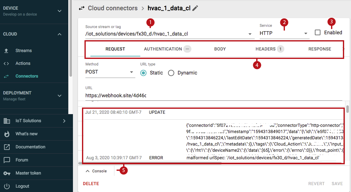Open Streams via its upload icon

6,50
